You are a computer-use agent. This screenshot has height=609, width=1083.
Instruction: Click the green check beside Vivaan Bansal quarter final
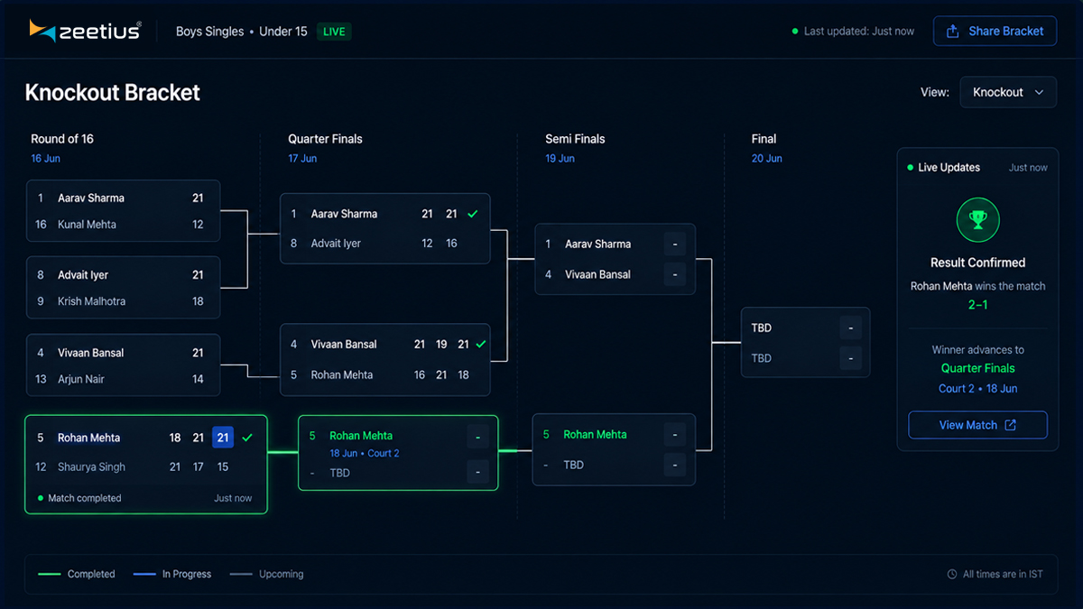(x=481, y=344)
